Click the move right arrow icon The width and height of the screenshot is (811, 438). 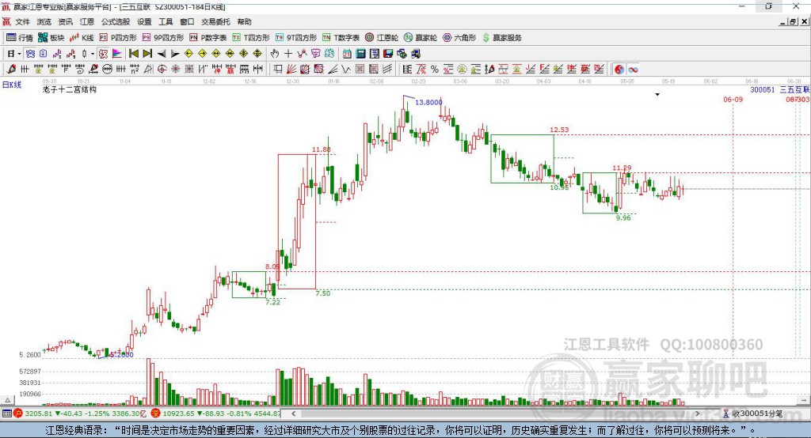pyautogui.click(x=175, y=54)
